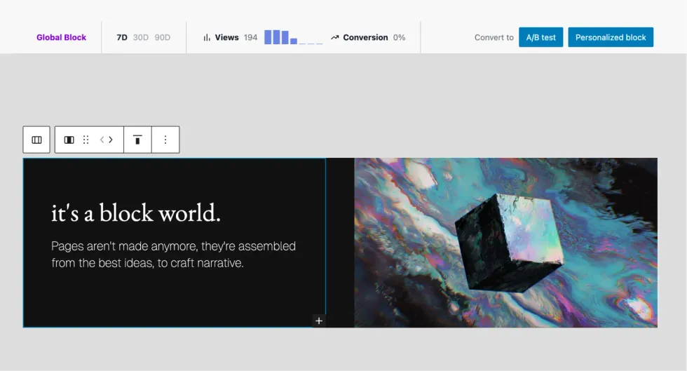
Task: Switch analytics range to 90D
Action: pos(163,38)
